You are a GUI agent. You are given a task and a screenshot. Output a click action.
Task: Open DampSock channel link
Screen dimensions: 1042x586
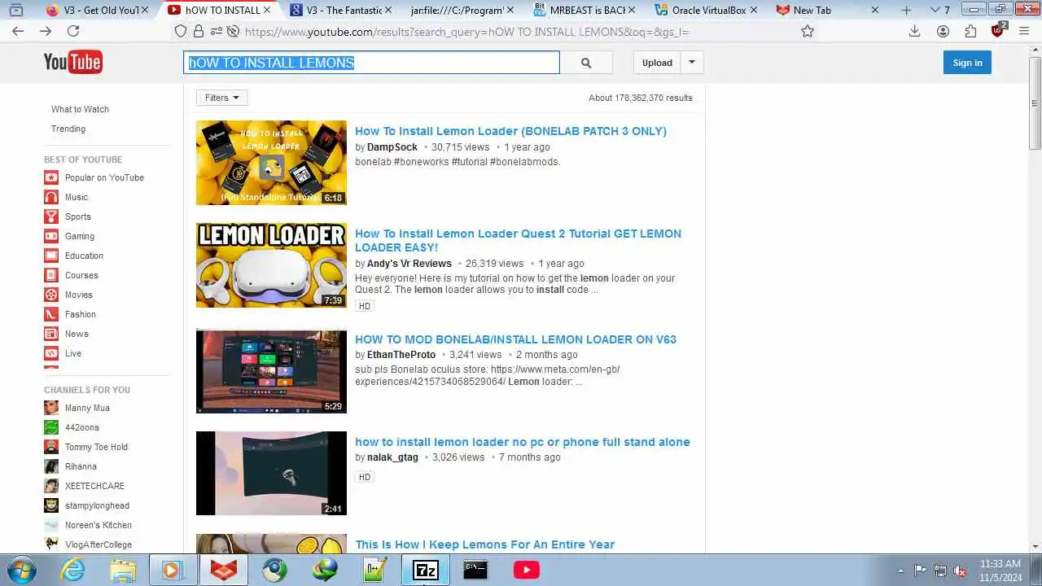click(x=392, y=147)
